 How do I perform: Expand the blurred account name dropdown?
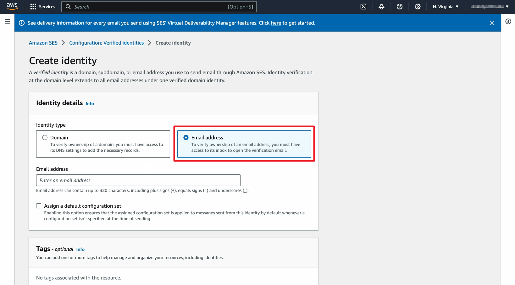[490, 7]
